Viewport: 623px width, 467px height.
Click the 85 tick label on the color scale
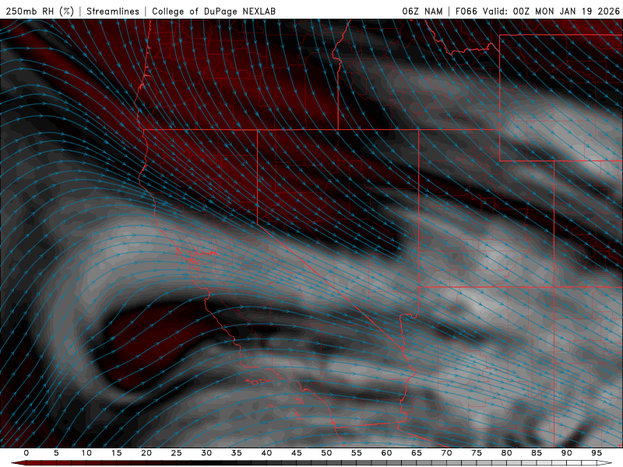click(537, 453)
